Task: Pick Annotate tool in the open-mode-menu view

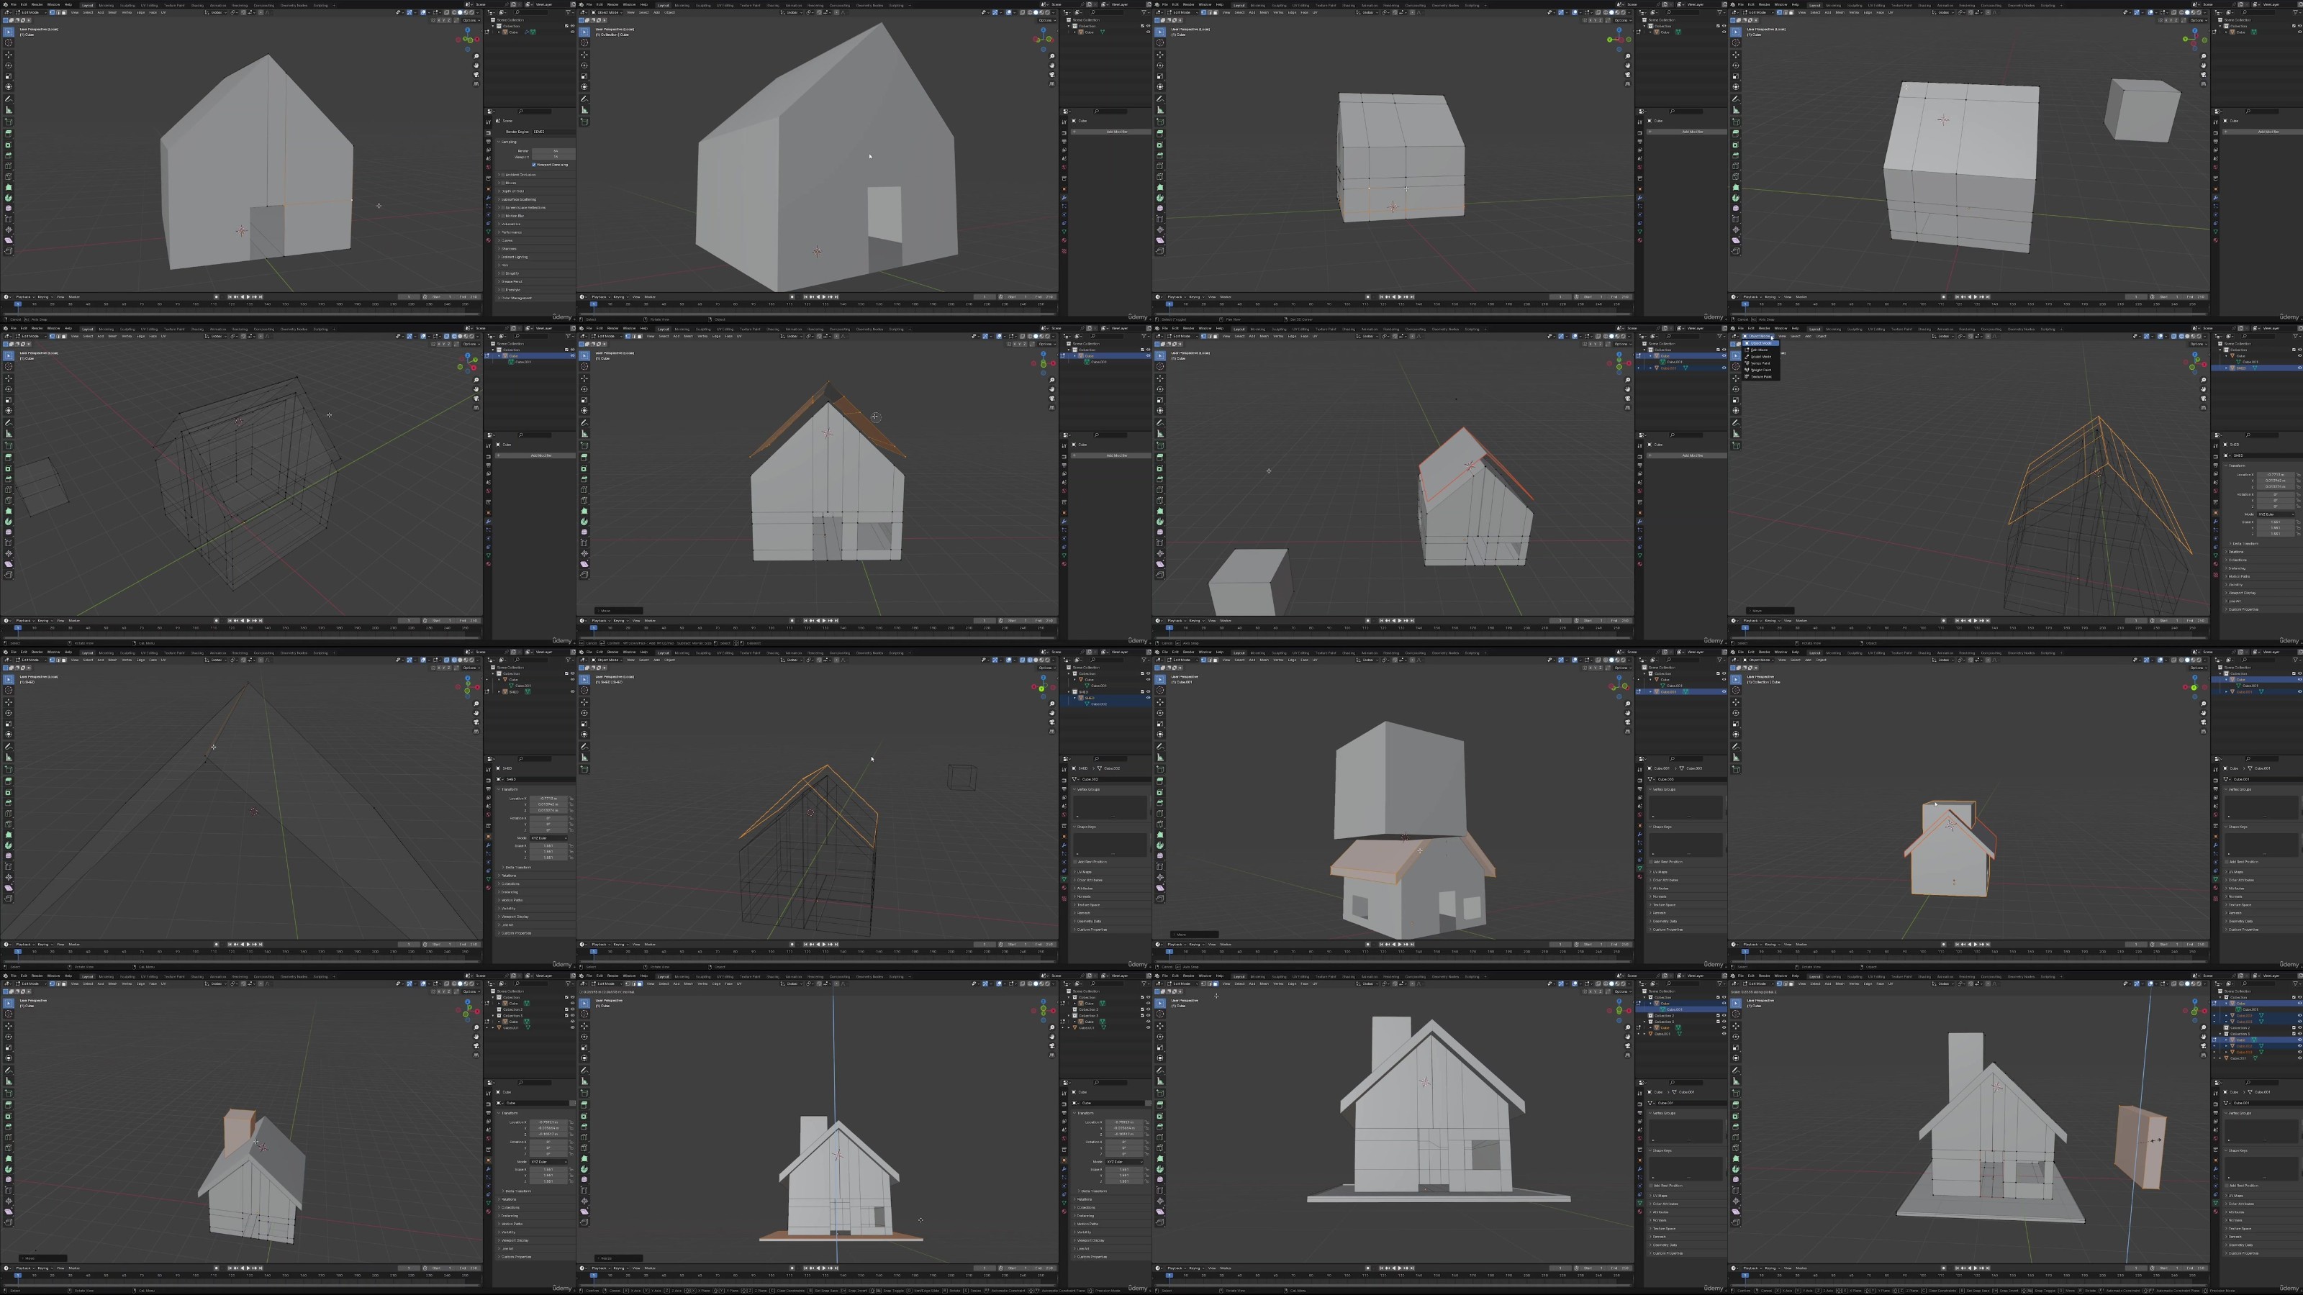Action: [1735, 424]
